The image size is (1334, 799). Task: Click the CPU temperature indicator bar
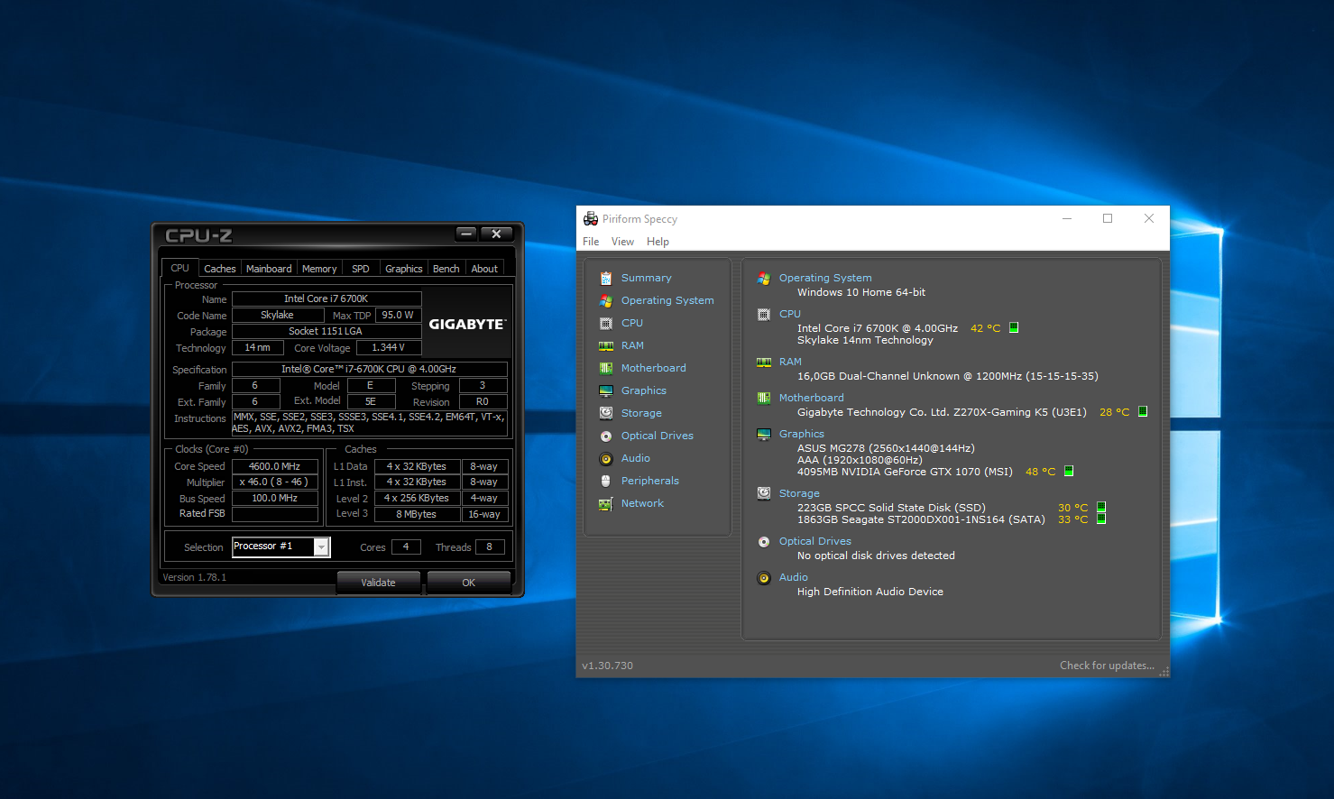click(1014, 328)
